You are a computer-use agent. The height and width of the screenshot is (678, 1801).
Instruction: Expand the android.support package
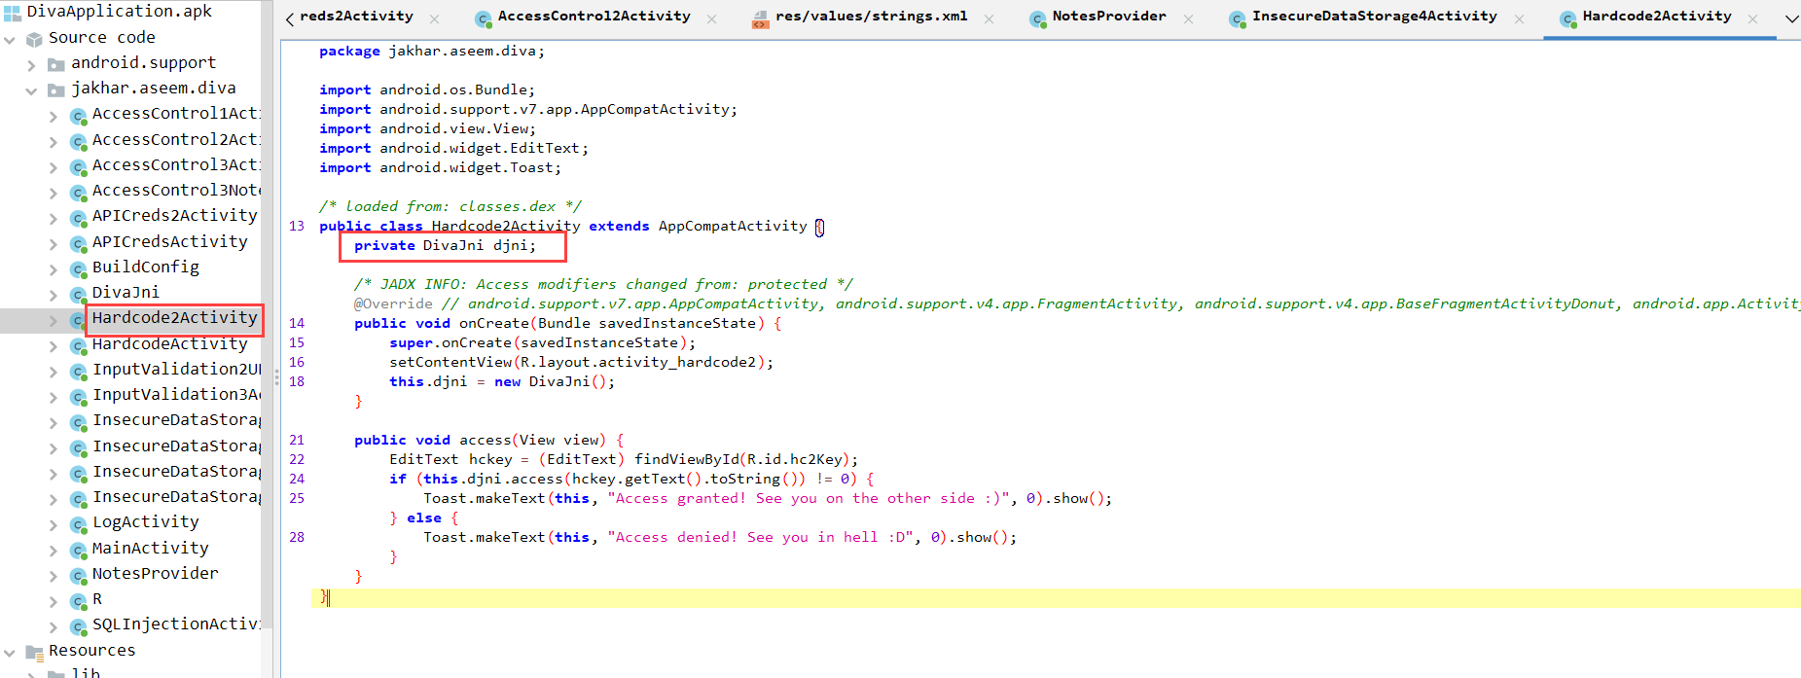pyautogui.click(x=31, y=65)
